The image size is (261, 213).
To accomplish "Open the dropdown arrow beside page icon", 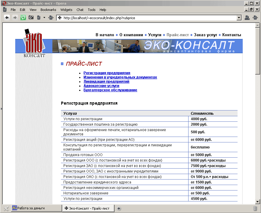I will 44,17.
